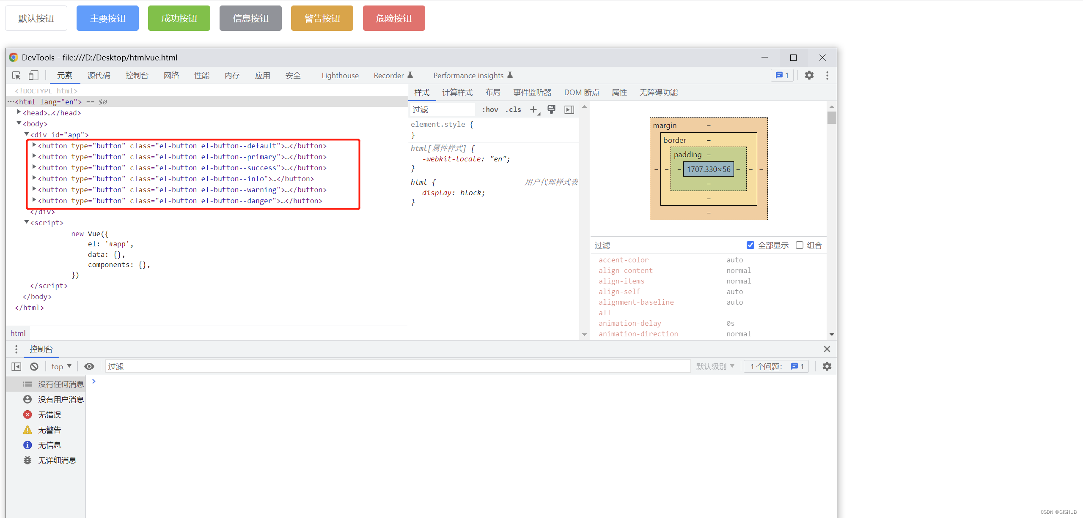
Task: Toggle rendering emulation paintbrush icon
Action: click(551, 110)
